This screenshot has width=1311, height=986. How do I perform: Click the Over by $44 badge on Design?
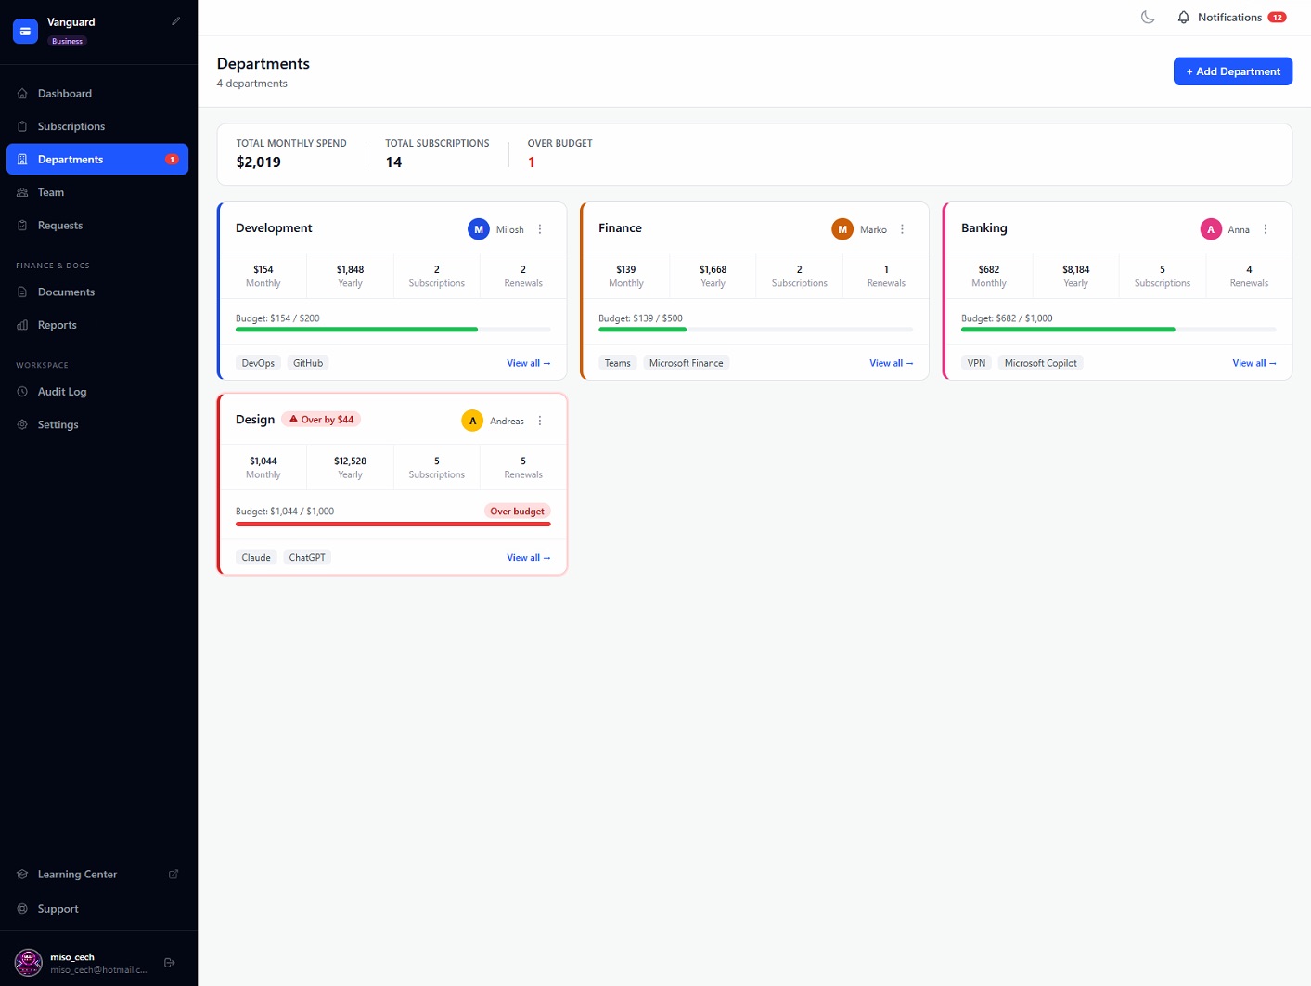(x=321, y=420)
